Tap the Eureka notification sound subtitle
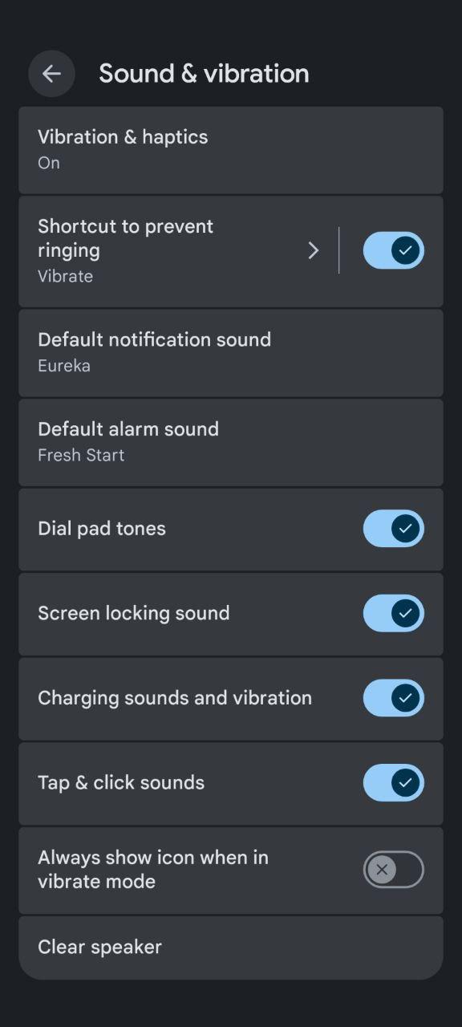The width and height of the screenshot is (462, 1027). point(64,366)
